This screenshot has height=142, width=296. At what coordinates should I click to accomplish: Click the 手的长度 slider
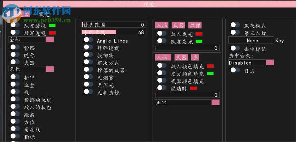click(114, 32)
